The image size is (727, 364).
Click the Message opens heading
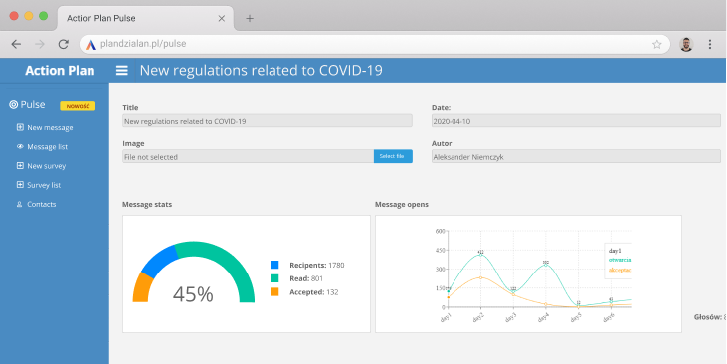(x=402, y=205)
